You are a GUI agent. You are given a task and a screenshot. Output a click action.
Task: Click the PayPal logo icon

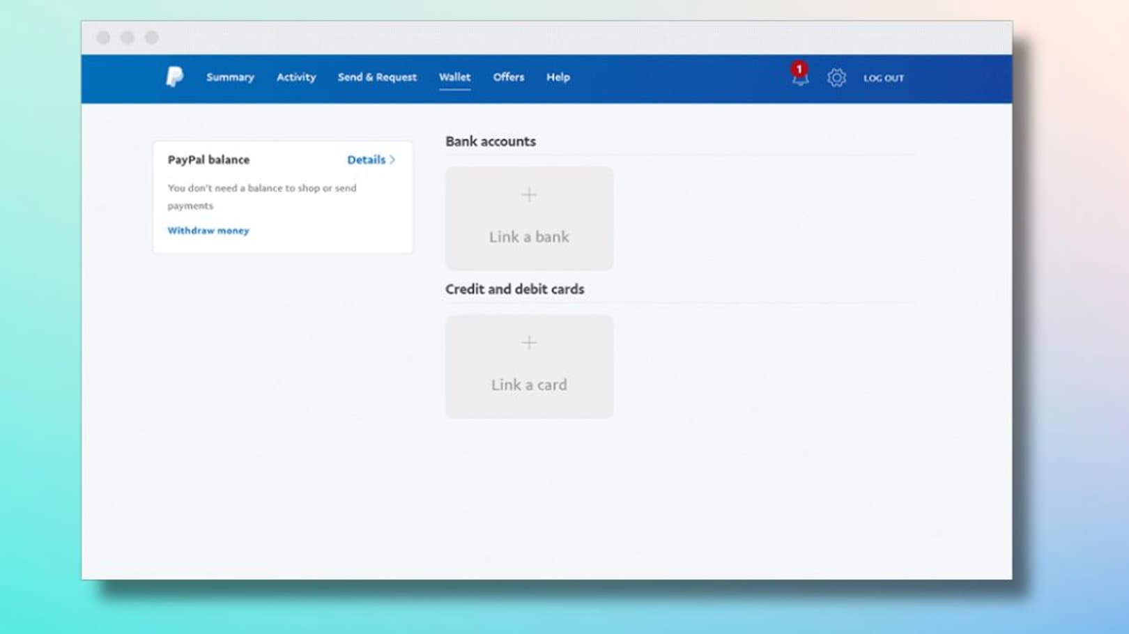point(174,77)
